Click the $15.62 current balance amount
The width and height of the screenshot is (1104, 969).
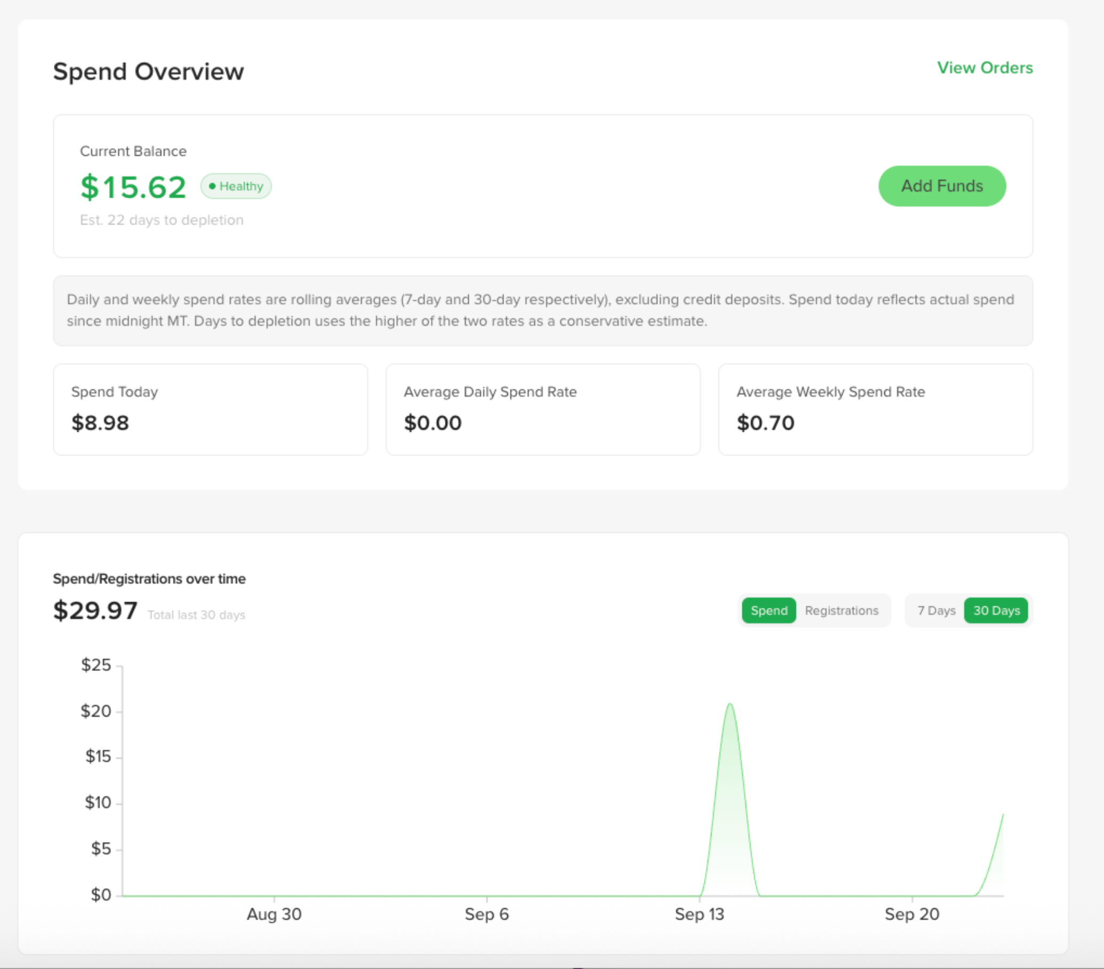point(133,187)
